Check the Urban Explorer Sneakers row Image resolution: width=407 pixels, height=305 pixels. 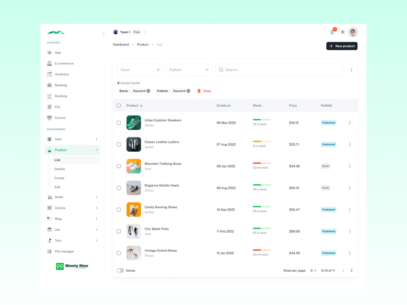coord(119,123)
